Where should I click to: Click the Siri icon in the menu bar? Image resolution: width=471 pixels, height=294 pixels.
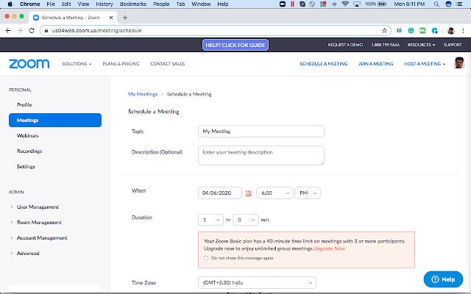tap(448, 4)
